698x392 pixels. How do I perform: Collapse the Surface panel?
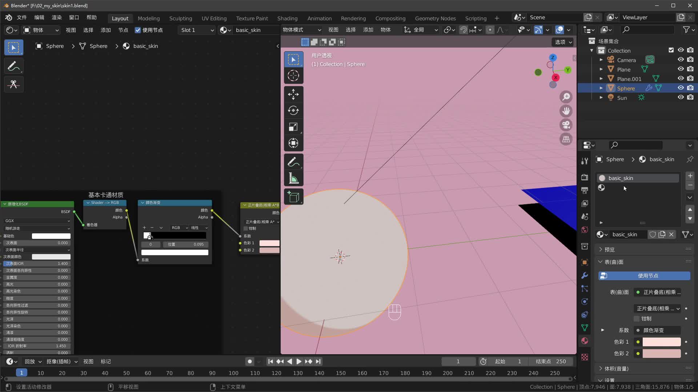[x=614, y=262]
